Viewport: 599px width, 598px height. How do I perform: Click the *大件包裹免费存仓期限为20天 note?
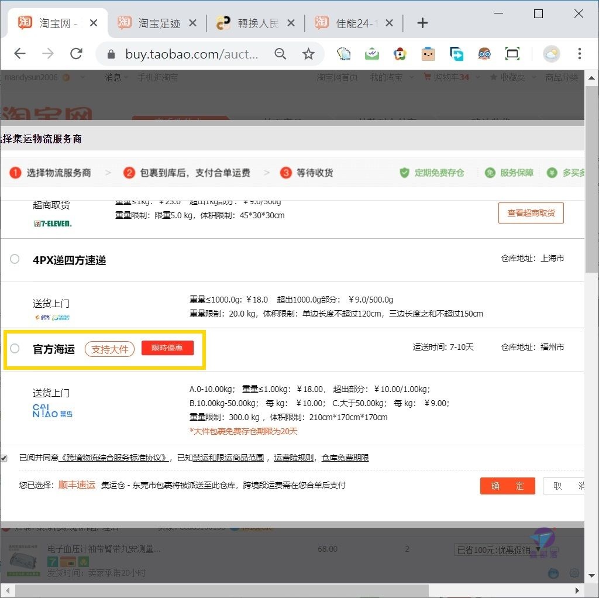click(243, 431)
